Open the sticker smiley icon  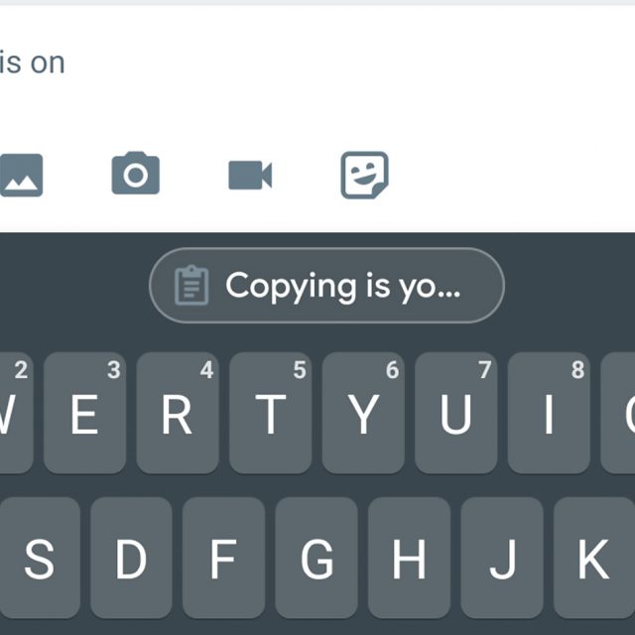[x=364, y=175]
